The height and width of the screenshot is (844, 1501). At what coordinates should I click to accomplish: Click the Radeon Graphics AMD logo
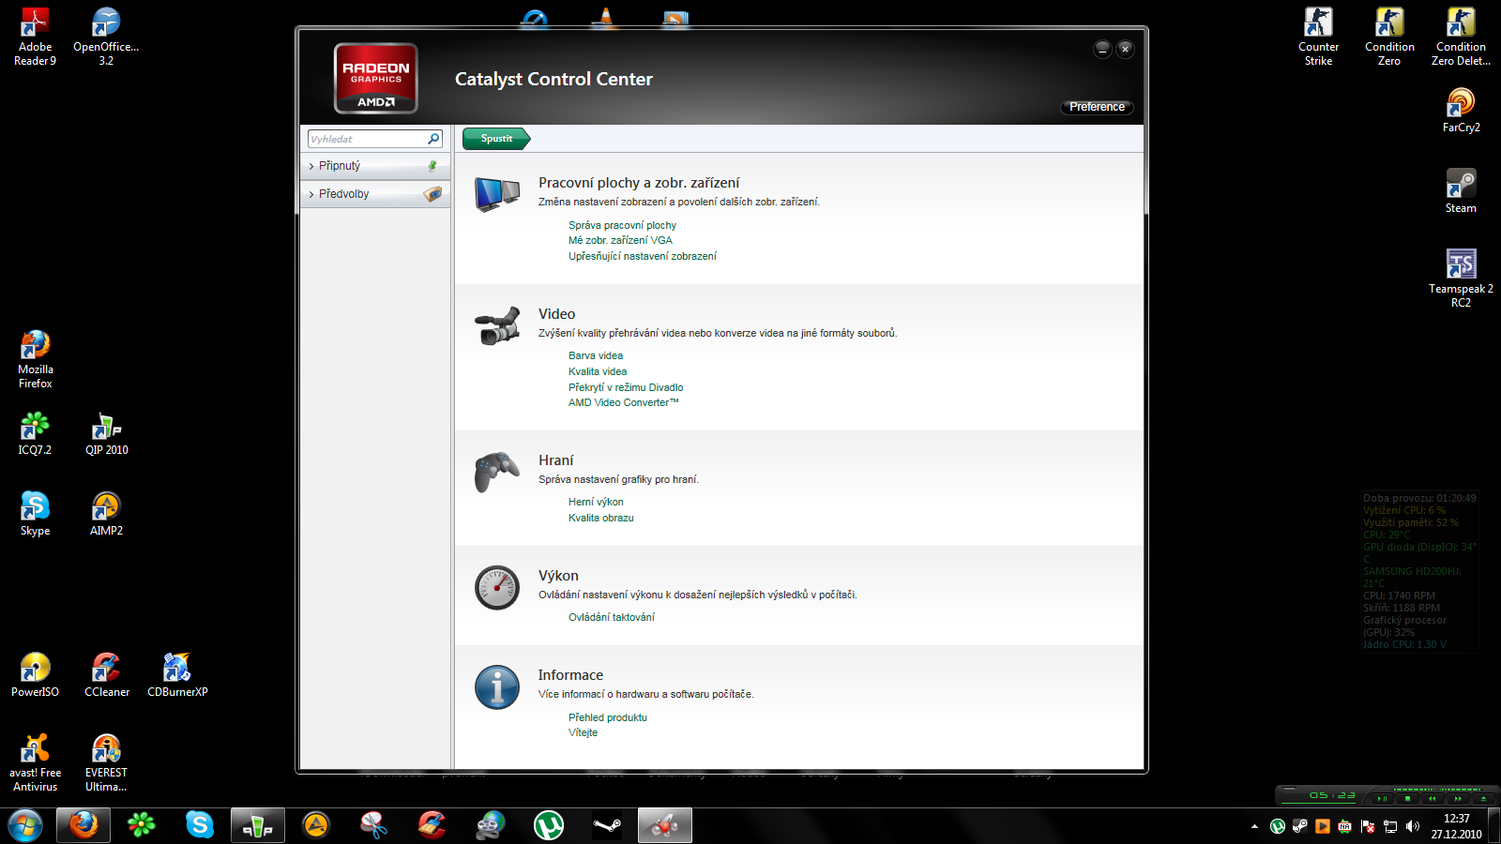pos(376,79)
